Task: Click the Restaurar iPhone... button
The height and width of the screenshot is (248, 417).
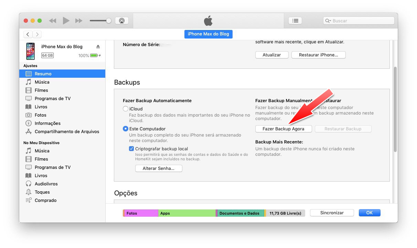Action: tap(319, 55)
